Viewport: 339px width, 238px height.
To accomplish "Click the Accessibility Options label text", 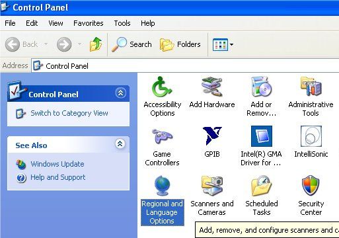I will point(163,108).
